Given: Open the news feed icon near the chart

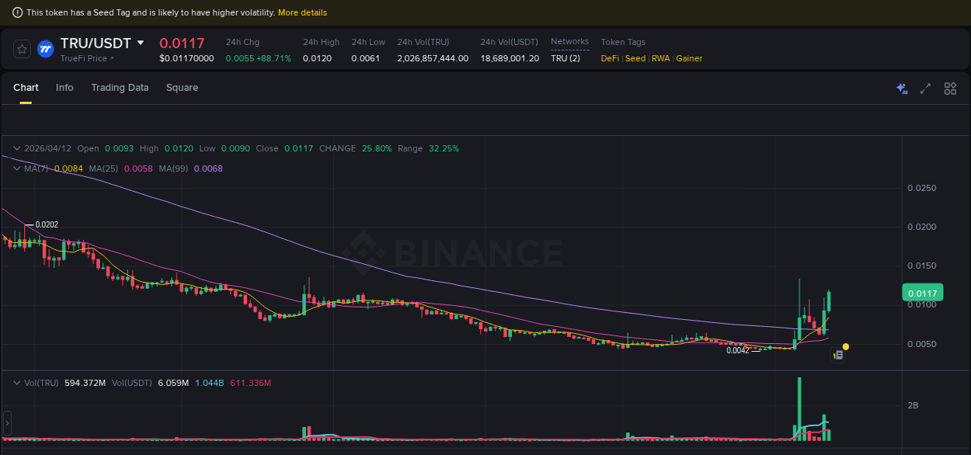Looking at the screenshot, I should click(837, 354).
